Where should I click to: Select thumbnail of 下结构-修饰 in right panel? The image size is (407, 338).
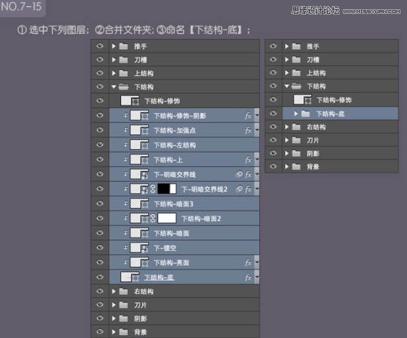click(302, 100)
